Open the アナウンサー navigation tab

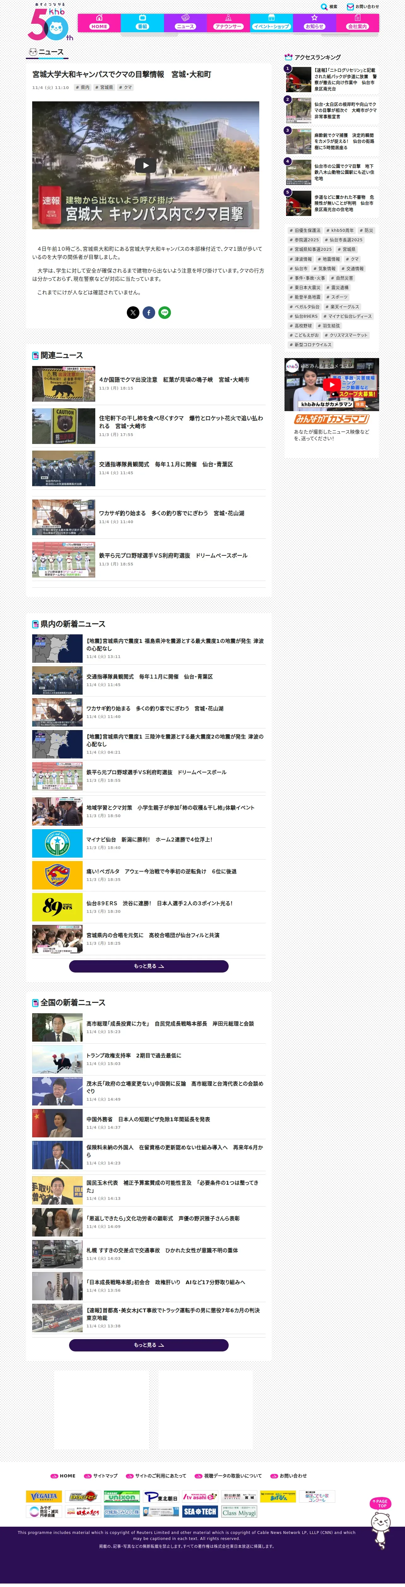[x=228, y=23]
